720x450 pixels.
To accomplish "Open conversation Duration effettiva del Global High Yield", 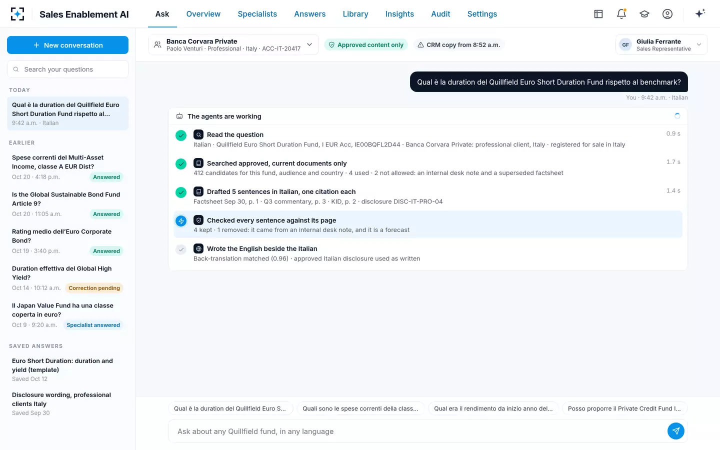I will click(x=67, y=278).
